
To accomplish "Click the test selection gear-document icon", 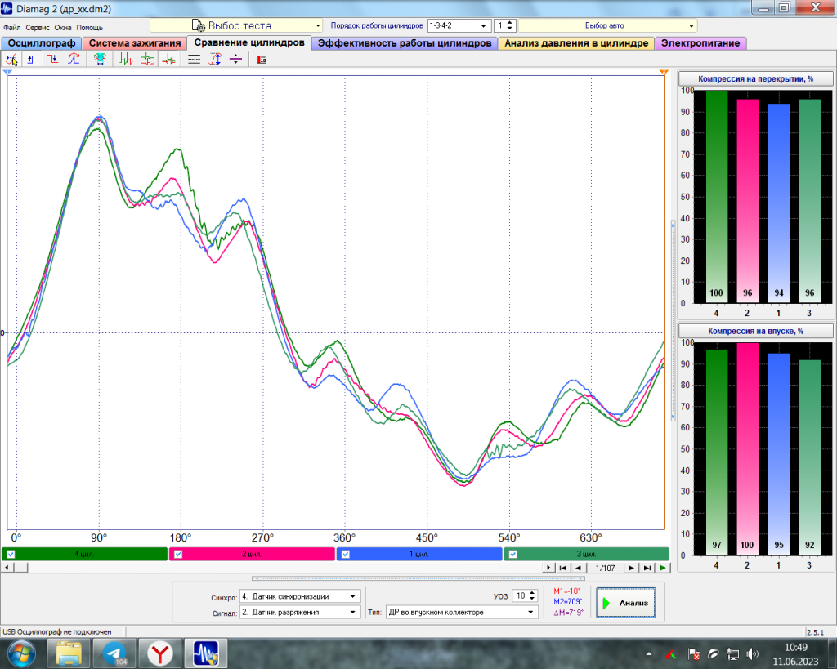I will click(x=198, y=25).
